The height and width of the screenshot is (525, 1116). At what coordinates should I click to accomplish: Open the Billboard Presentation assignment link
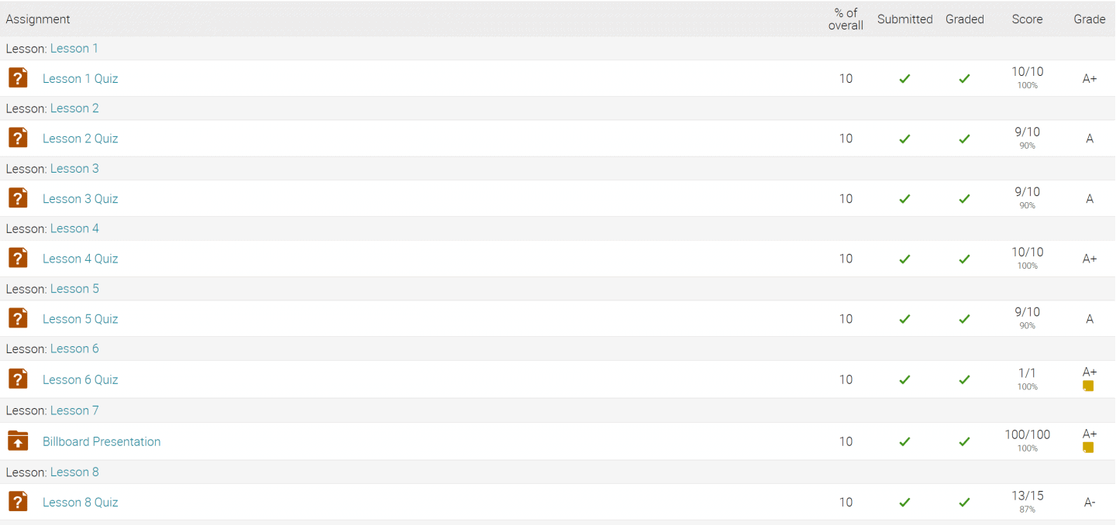[102, 441]
